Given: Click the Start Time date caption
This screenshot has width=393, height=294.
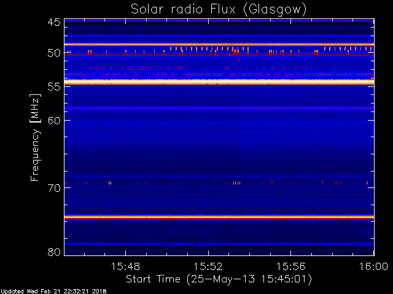Looking at the screenshot, I should [219, 279].
